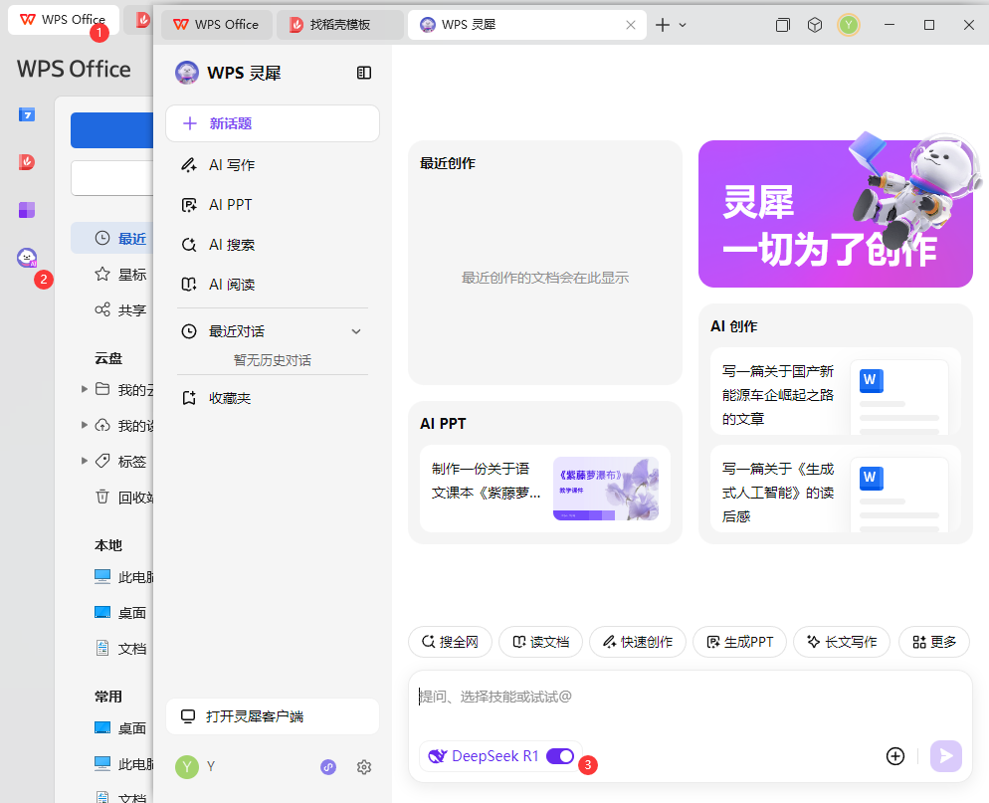Open the 《生成式人工智能》读后感 writing suggestion
Screen dimensions: 989x803
pos(836,489)
